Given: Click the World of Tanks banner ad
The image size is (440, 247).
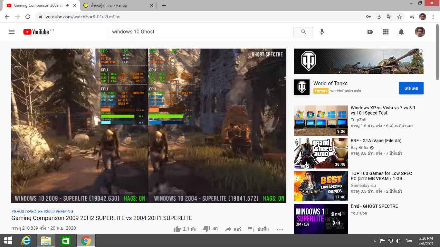Looking at the screenshot, I should [x=359, y=61].
